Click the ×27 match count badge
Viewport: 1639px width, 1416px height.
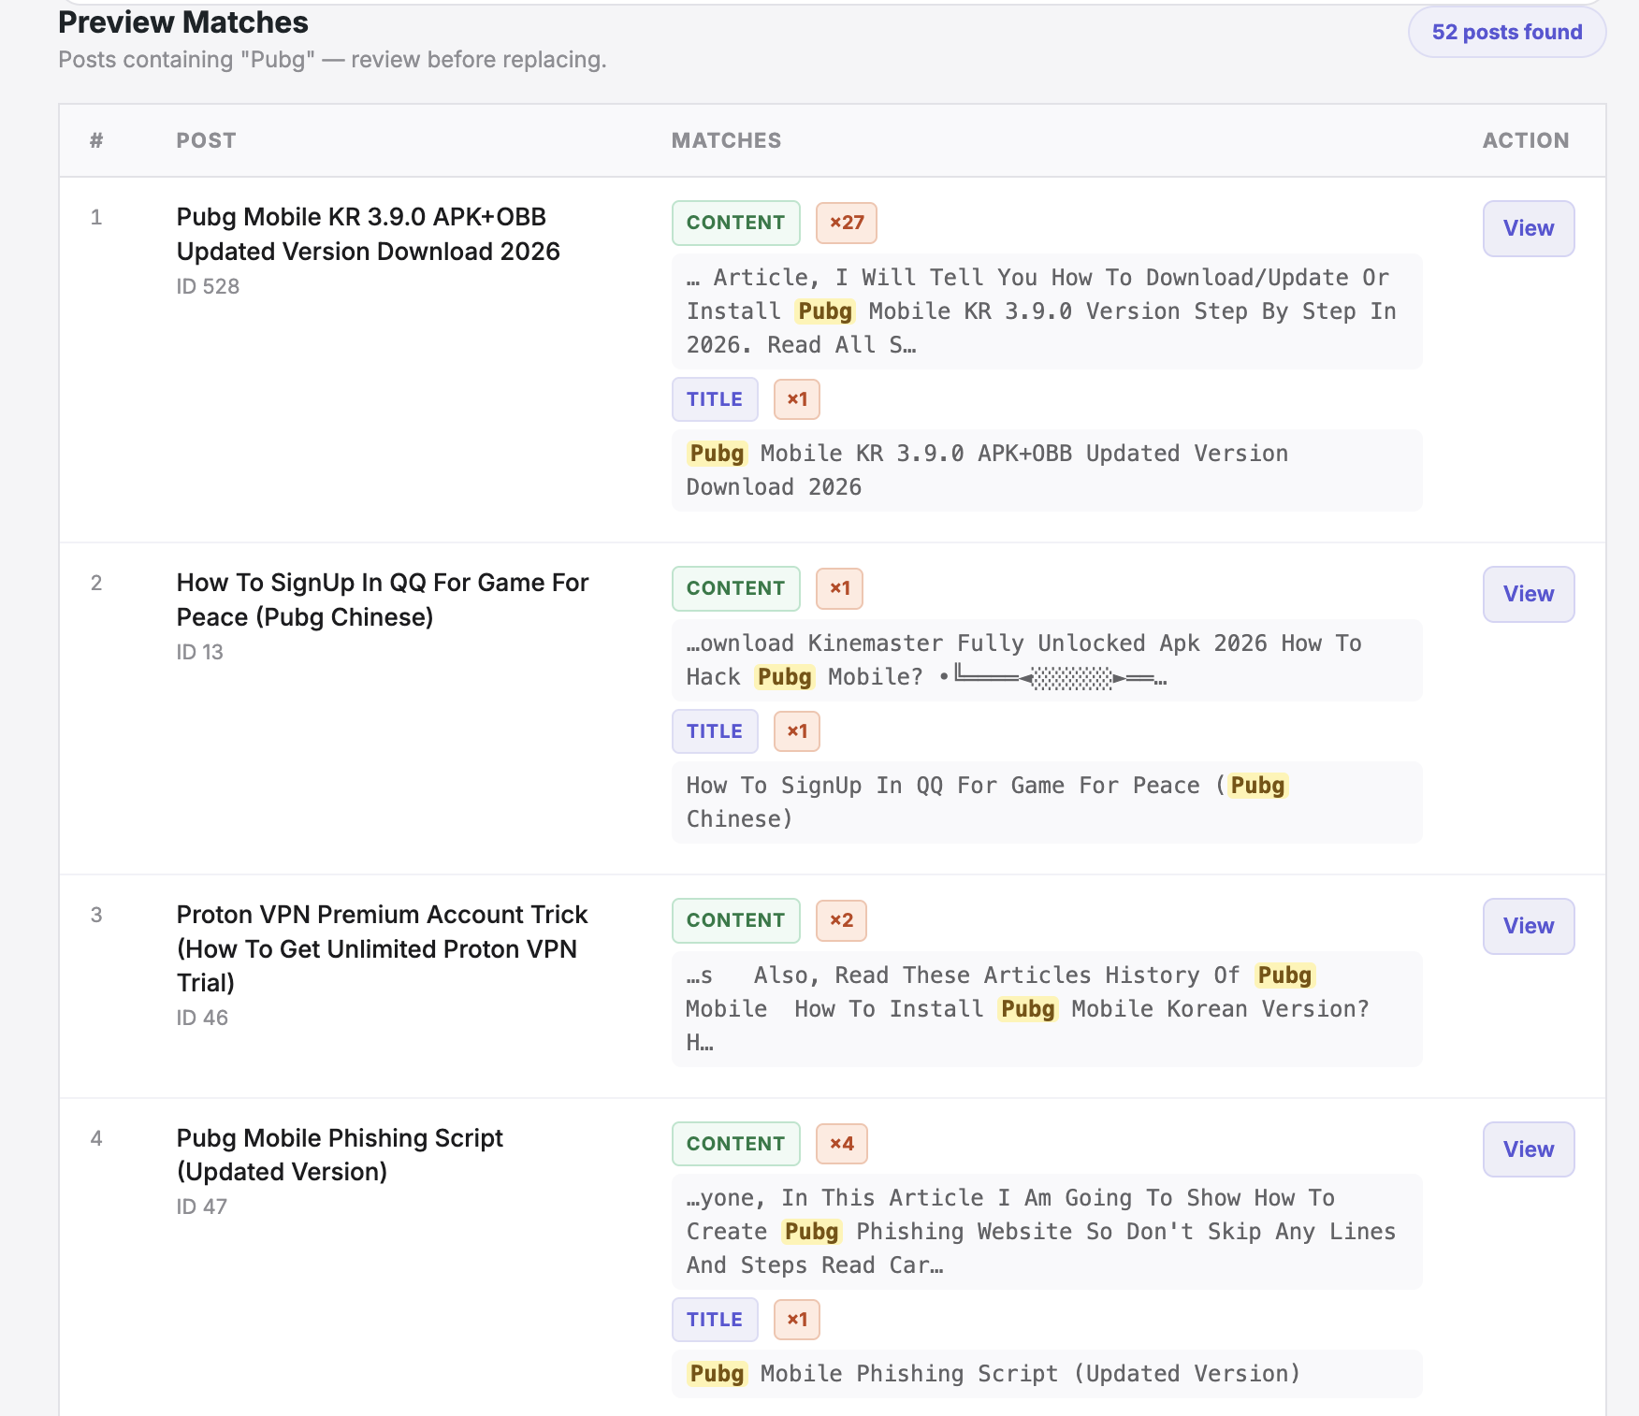click(846, 223)
